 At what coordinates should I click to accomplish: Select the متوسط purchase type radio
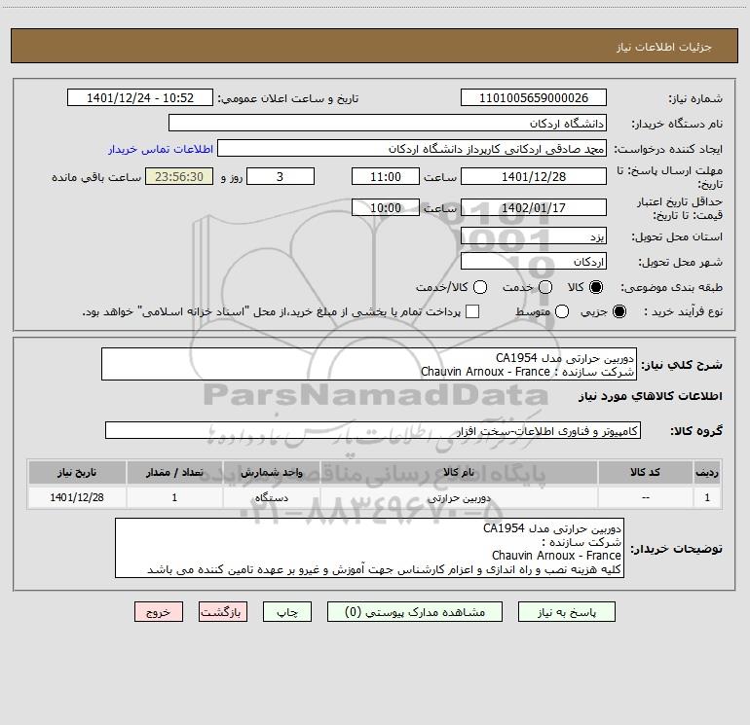562,311
